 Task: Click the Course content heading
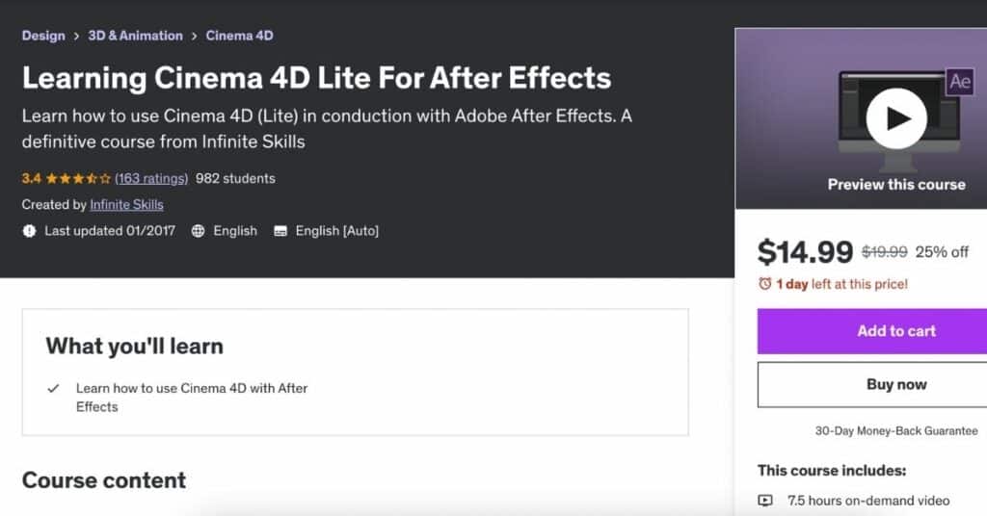click(104, 480)
